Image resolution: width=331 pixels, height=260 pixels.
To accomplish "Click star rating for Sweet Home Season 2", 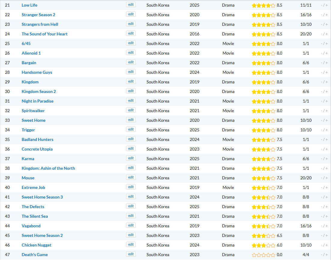I will 263,236.
